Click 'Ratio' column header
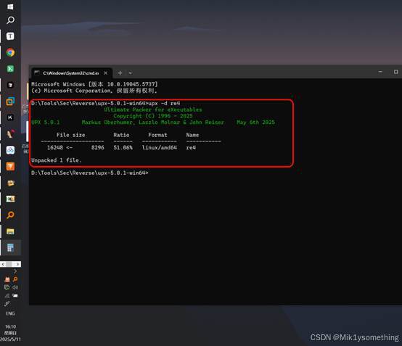 pos(121,135)
